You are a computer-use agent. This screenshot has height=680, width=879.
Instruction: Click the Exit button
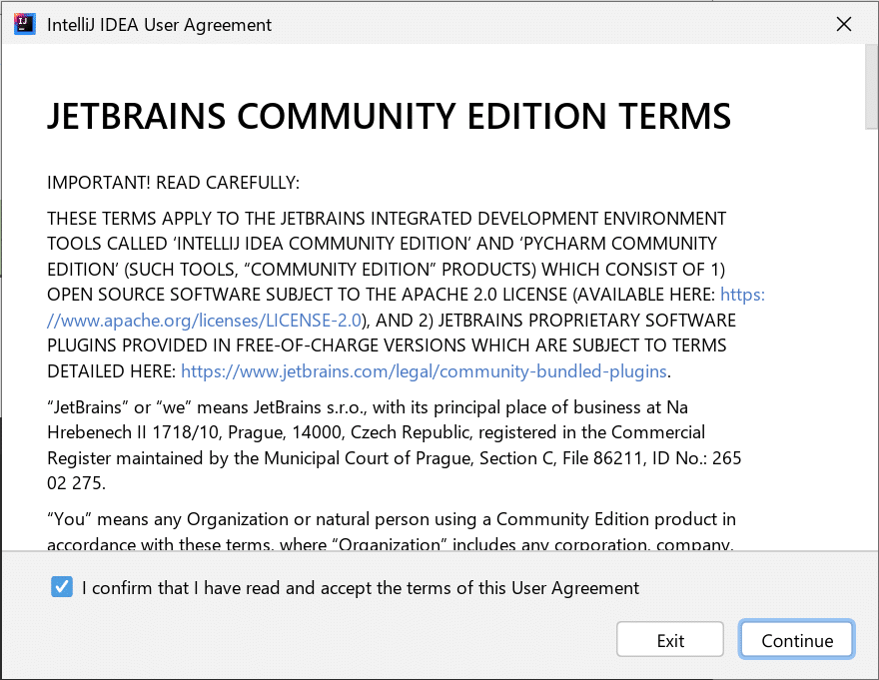coord(670,640)
